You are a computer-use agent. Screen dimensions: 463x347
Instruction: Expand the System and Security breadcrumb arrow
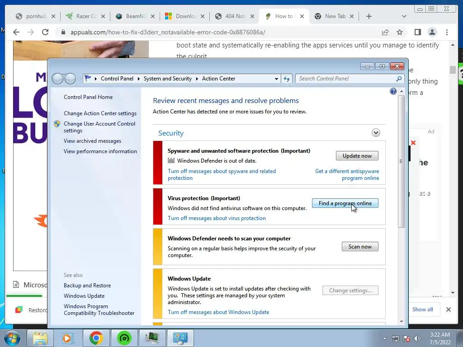197,79
